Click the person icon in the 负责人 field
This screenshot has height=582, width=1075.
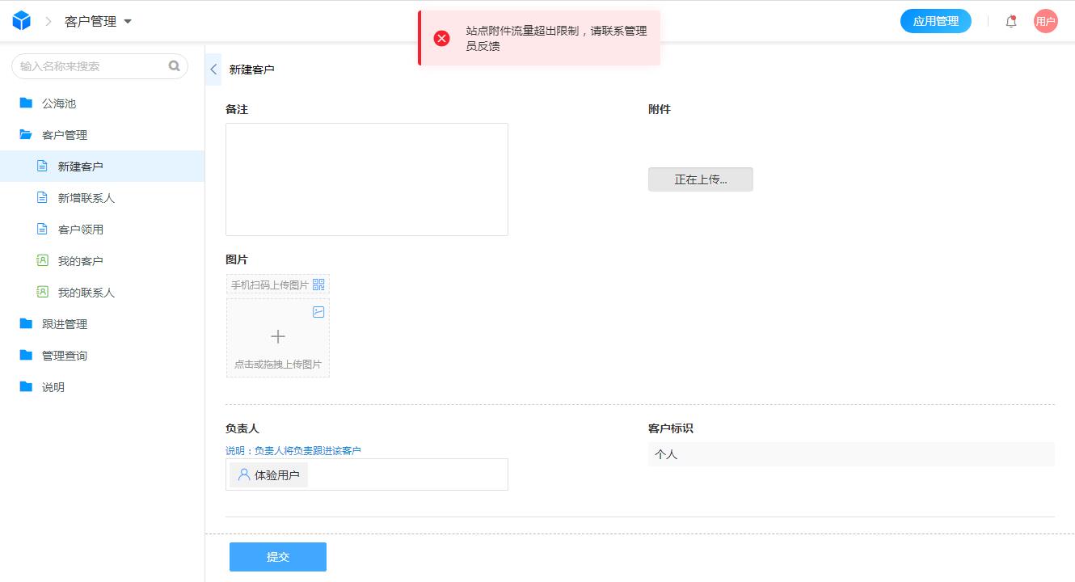point(243,474)
